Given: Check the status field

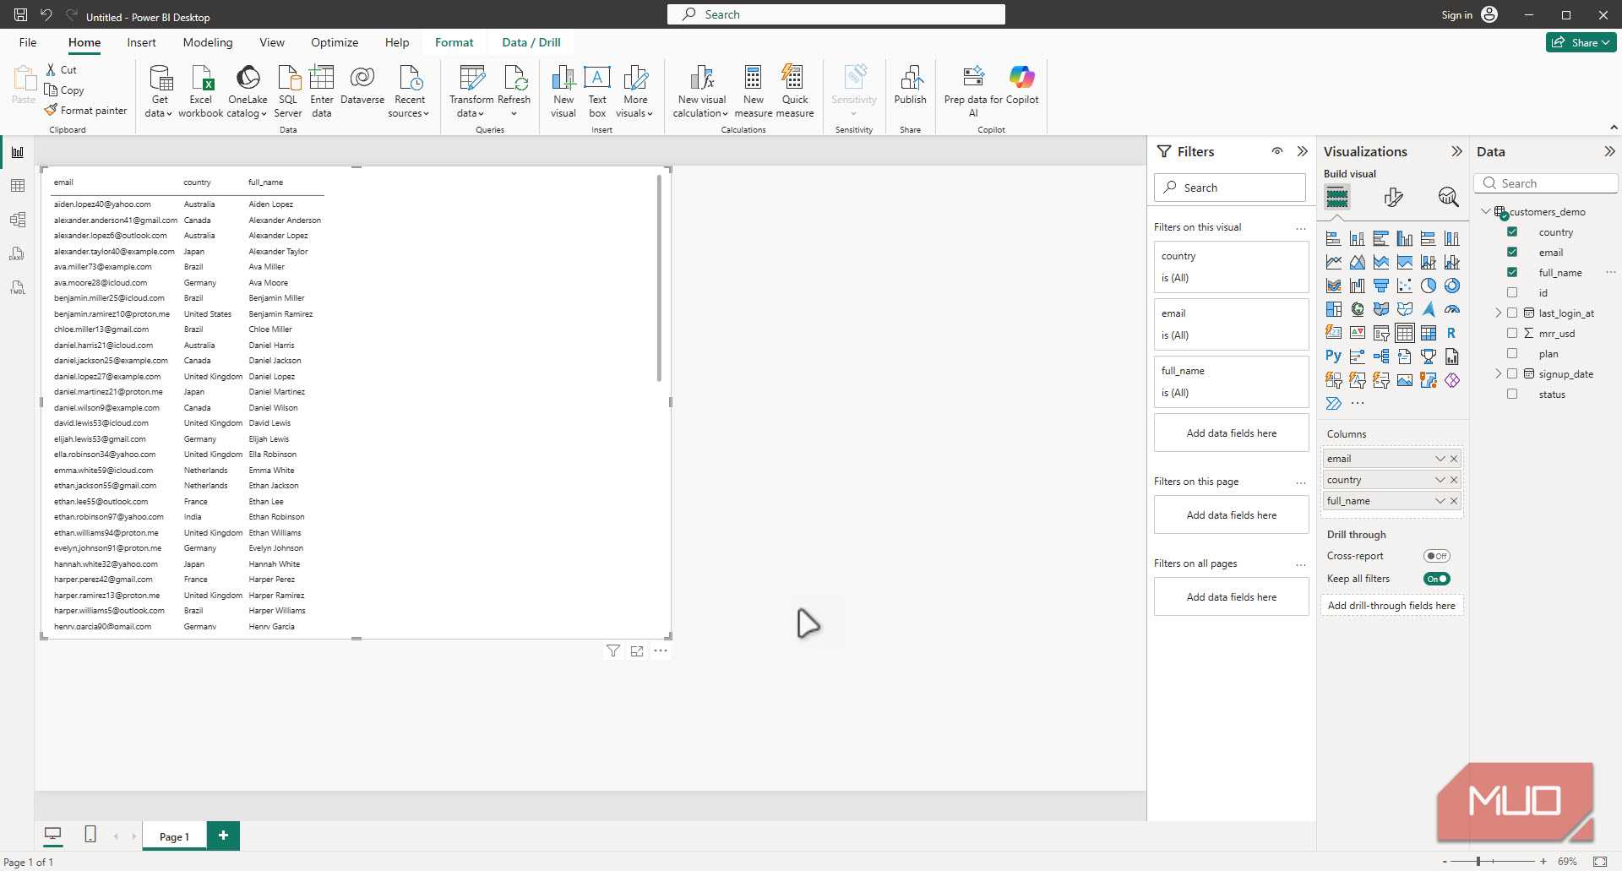Looking at the screenshot, I should pyautogui.click(x=1512, y=394).
